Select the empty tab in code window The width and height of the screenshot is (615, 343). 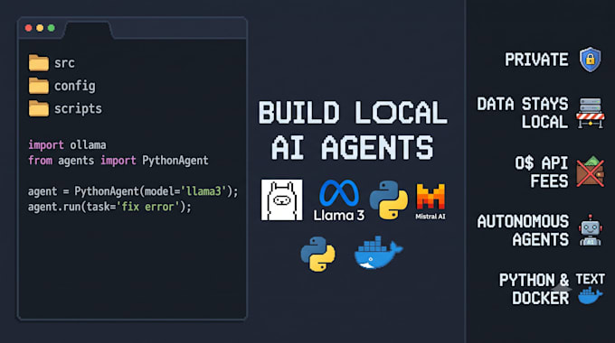click(89, 30)
